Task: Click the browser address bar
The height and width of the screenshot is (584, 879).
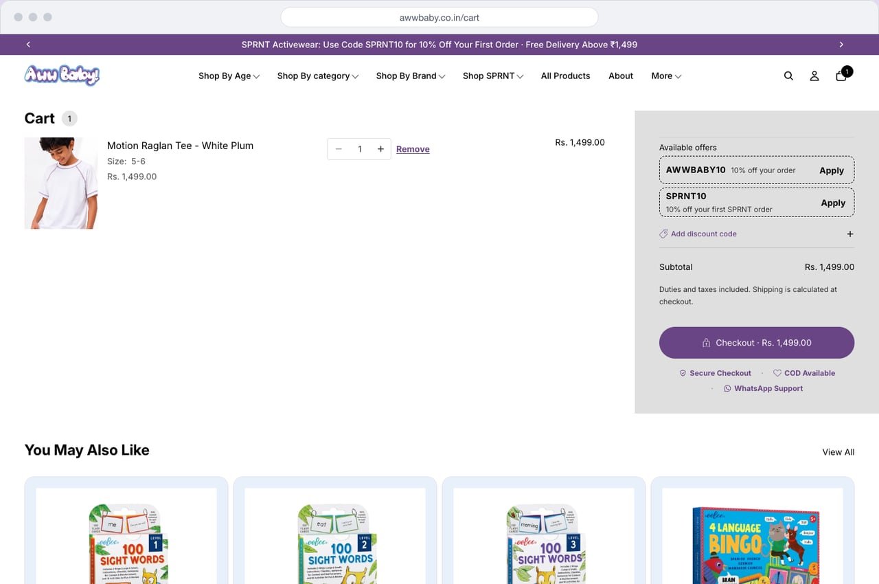Action: click(x=439, y=17)
